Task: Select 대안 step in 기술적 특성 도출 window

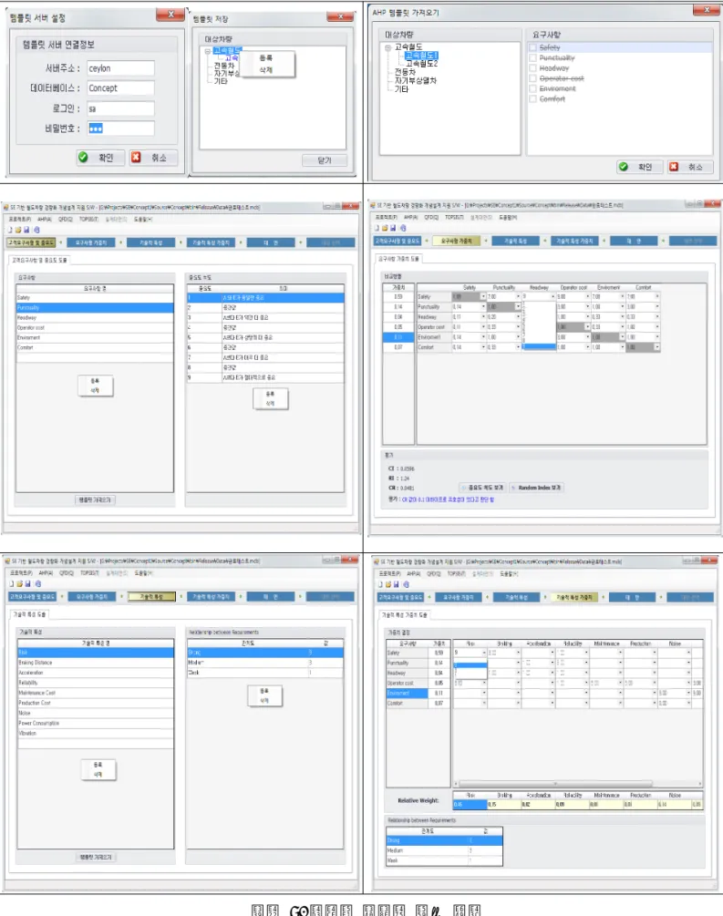Action: pyautogui.click(x=271, y=596)
